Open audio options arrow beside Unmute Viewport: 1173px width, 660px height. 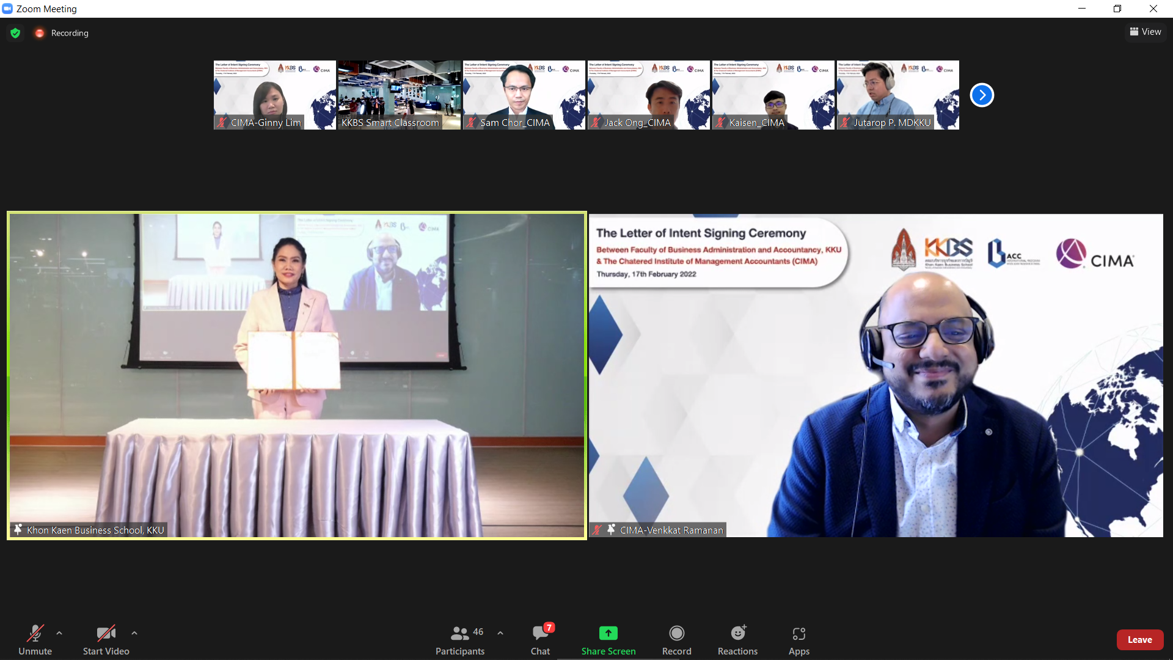[59, 633]
